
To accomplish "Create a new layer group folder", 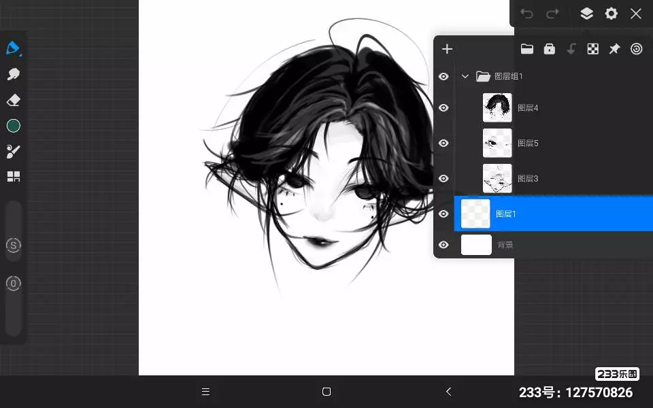I will point(527,49).
